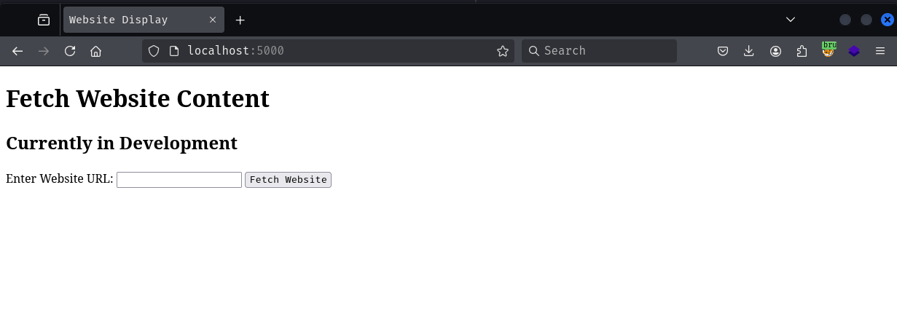Screen dimensions: 897x327
Task: Go to the home page
Action: [x=95, y=51]
